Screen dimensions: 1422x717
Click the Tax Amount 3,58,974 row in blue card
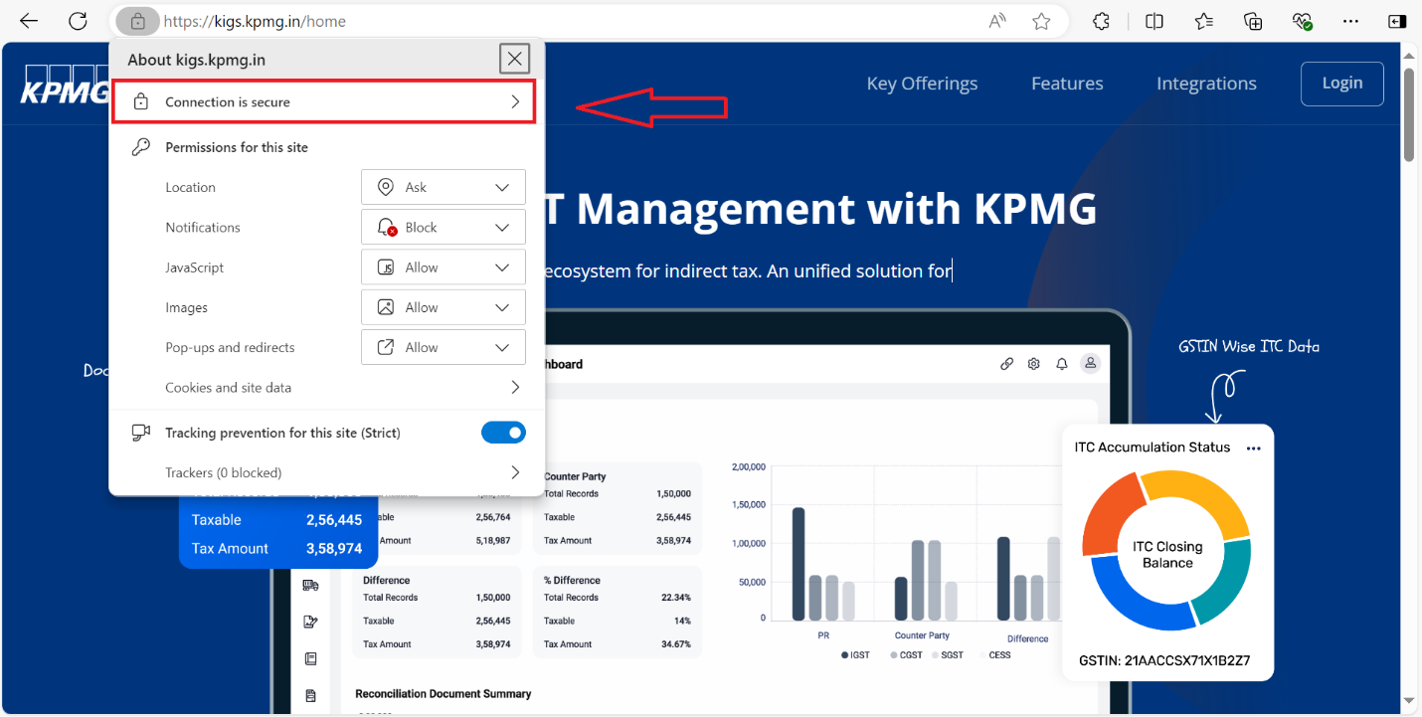277,549
